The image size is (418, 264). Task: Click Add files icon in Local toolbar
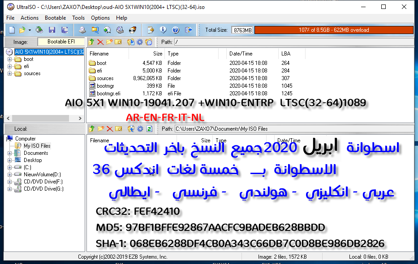click(x=131, y=129)
